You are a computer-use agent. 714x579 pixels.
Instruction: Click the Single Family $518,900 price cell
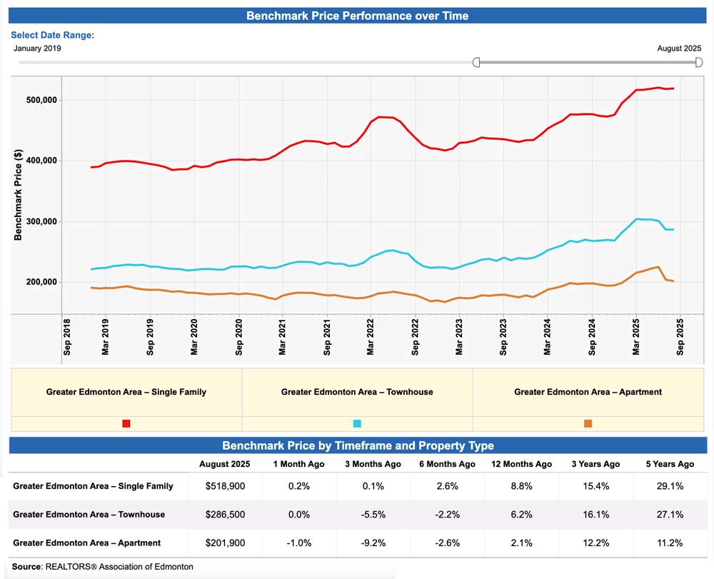pyautogui.click(x=225, y=486)
